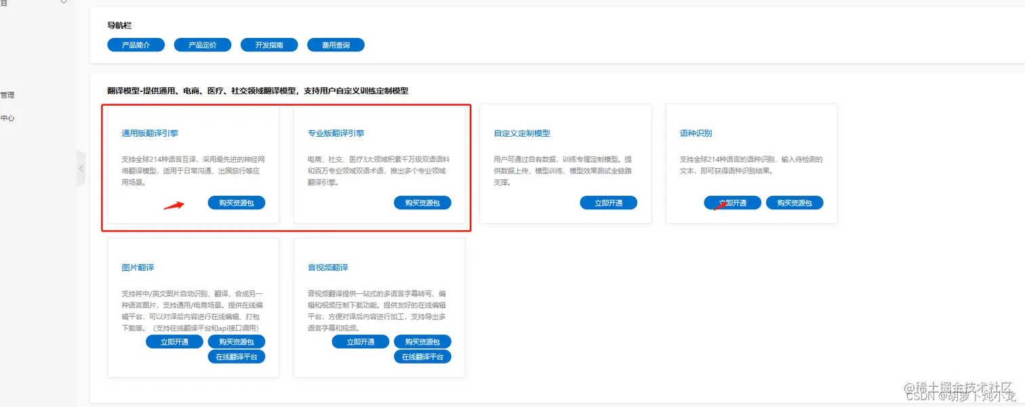Click the 专业版翻译引擎 description text
1025x407 pixels.
(x=378, y=171)
